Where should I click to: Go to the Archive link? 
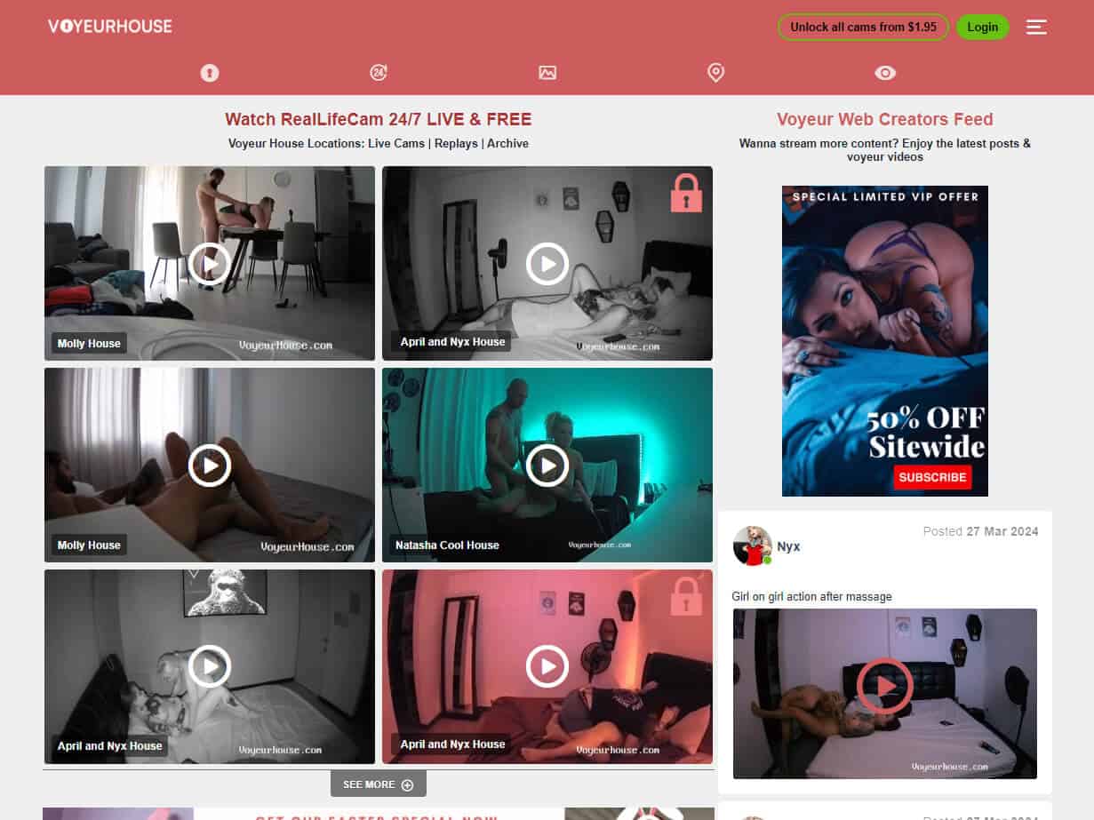point(507,143)
